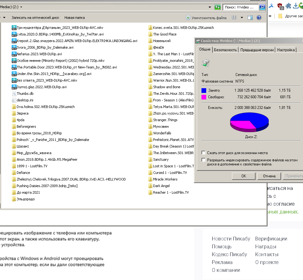Open the browser extensions puzzle icon

coord(288,6)
